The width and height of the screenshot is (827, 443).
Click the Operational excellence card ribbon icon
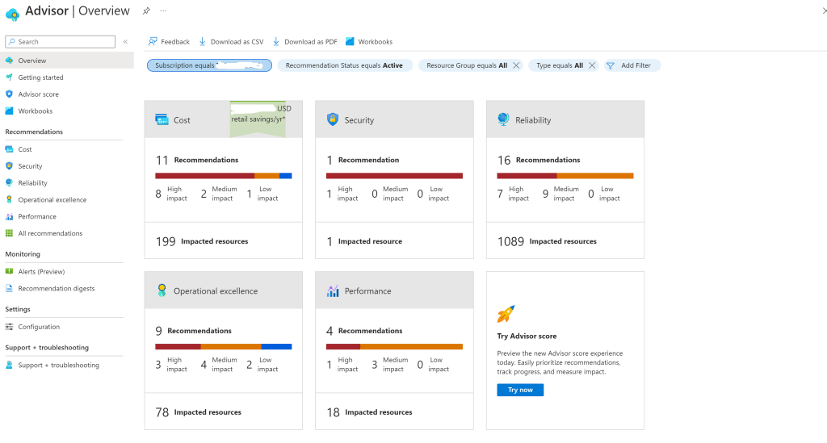click(162, 290)
